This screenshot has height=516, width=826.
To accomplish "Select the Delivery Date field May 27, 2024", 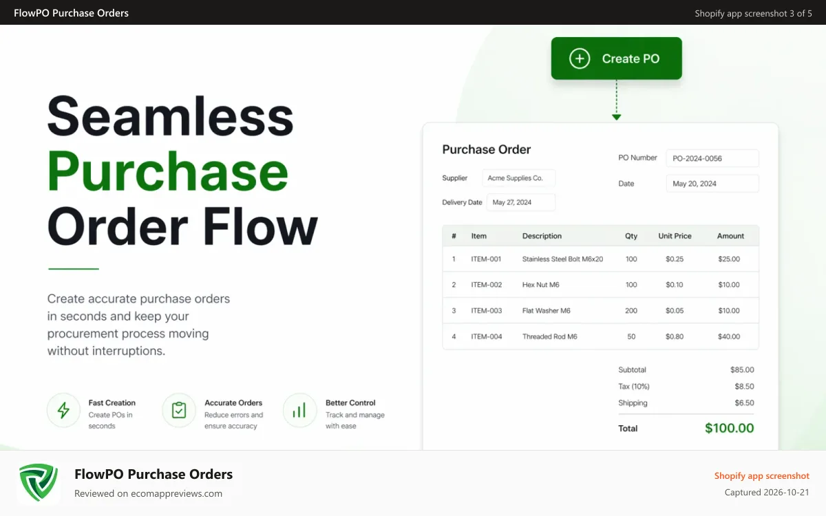I will [x=521, y=202].
